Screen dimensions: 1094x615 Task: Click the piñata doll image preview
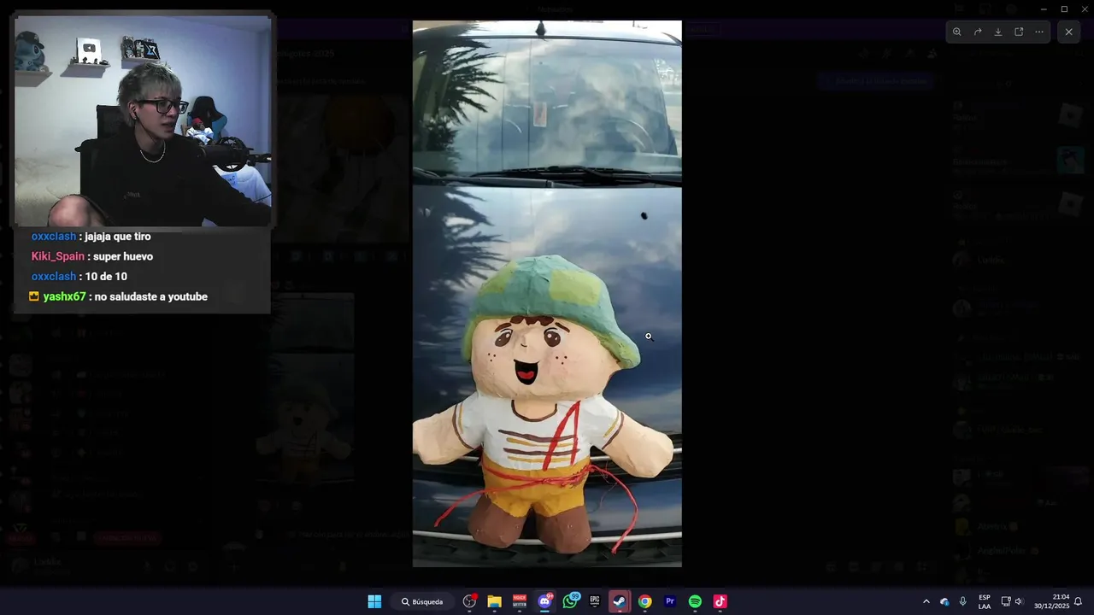547,294
